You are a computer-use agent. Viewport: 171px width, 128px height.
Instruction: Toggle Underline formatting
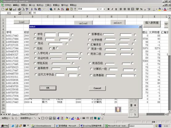[116, 9]
